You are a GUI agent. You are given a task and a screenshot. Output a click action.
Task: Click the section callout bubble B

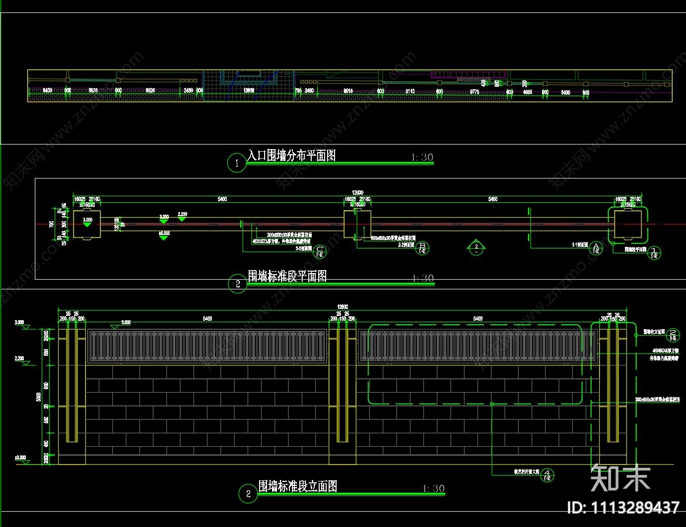pos(422,247)
